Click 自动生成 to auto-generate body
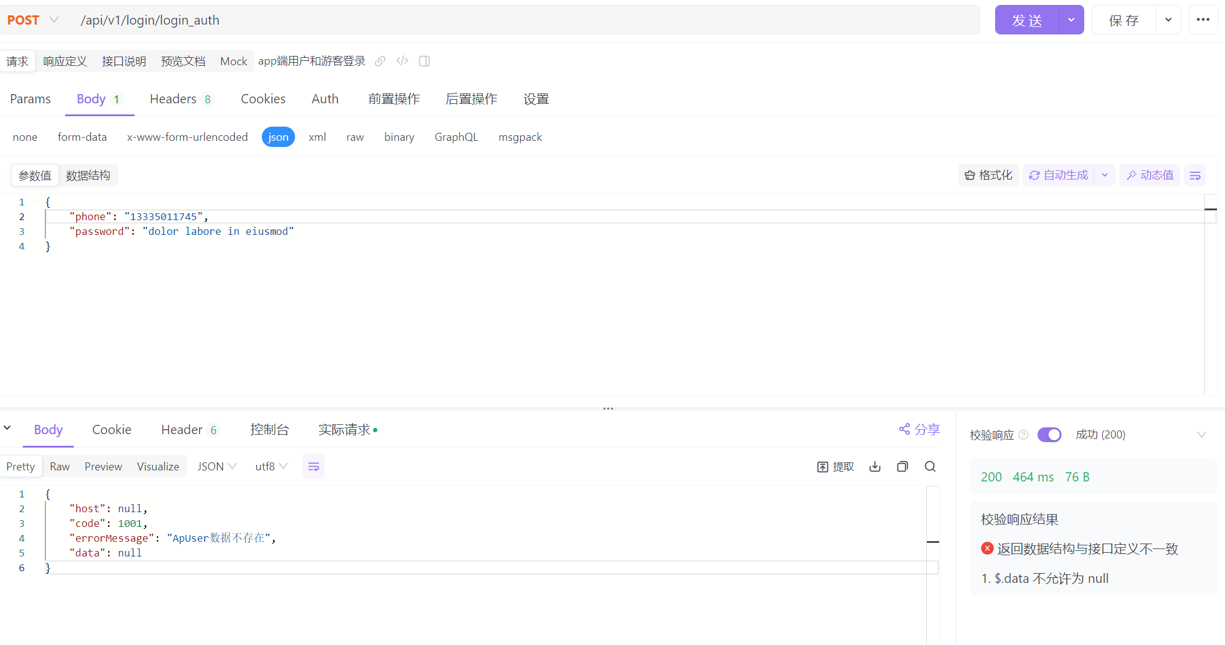 tap(1058, 175)
